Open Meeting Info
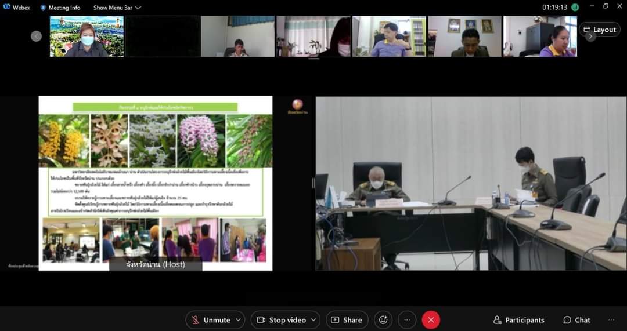Screen dimensions: 627x331 pyautogui.click(x=60, y=8)
